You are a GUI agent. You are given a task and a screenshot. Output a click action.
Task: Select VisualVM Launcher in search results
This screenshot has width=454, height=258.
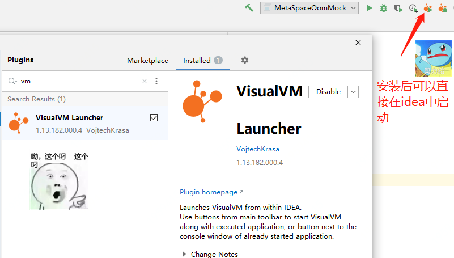coord(84,124)
